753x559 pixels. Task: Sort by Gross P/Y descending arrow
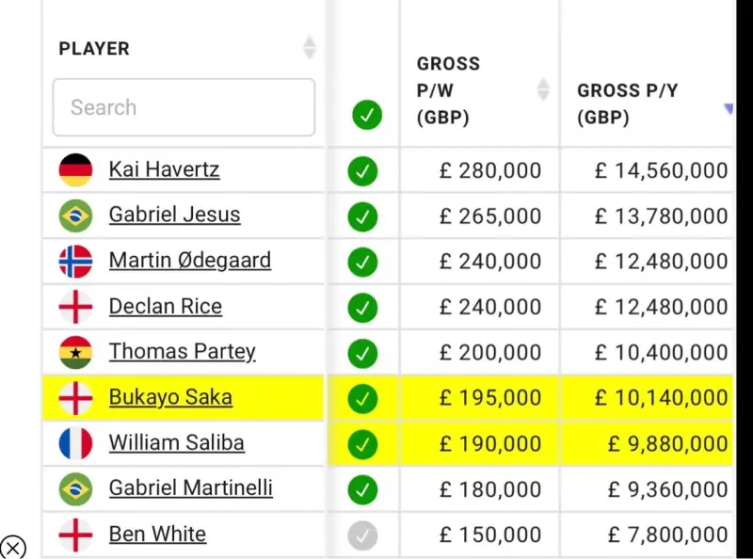pos(729,108)
